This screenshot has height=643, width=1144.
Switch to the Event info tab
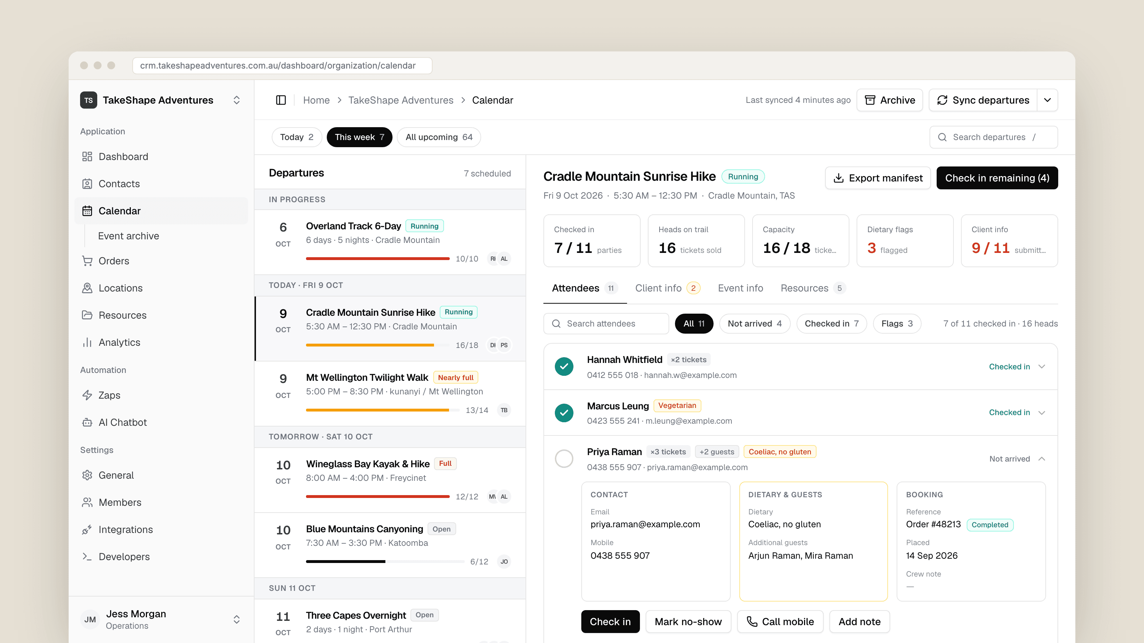coord(740,288)
